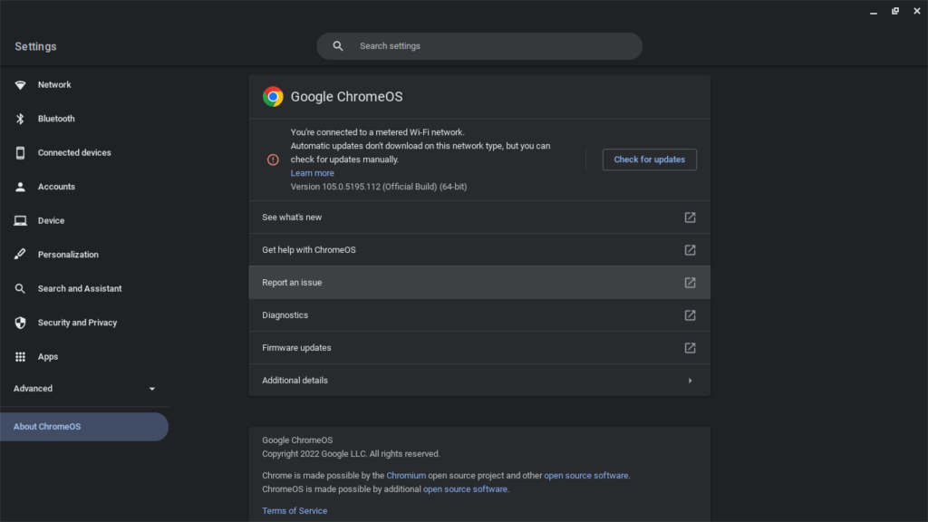
Task: Expand the Advanced section arrow
Action: 152,389
